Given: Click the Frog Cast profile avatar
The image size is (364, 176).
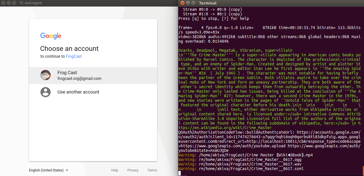Looking at the screenshot, I should click(x=46, y=75).
